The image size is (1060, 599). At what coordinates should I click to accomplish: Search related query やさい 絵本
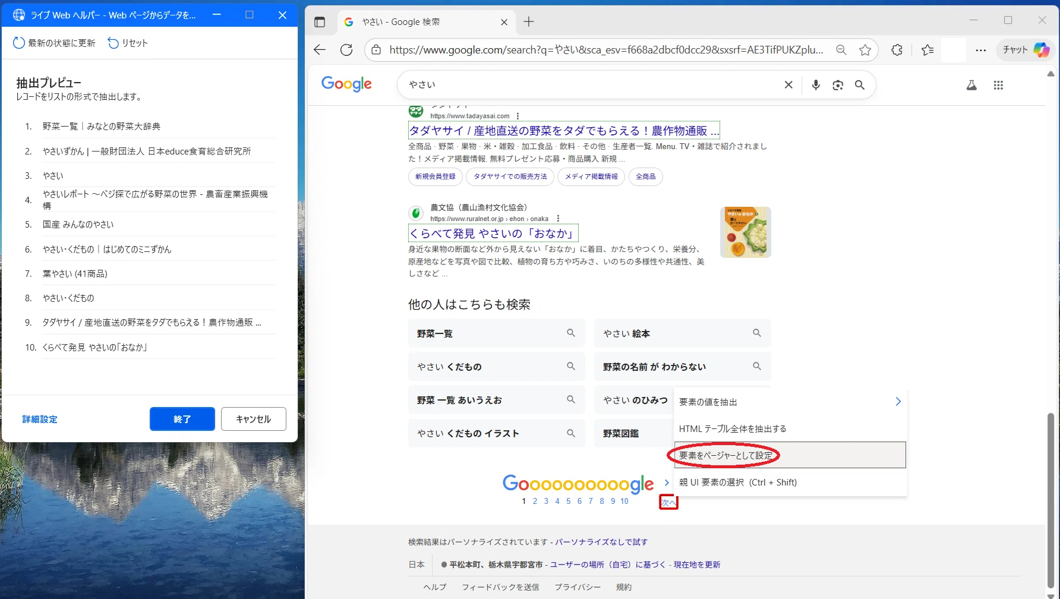tap(682, 333)
